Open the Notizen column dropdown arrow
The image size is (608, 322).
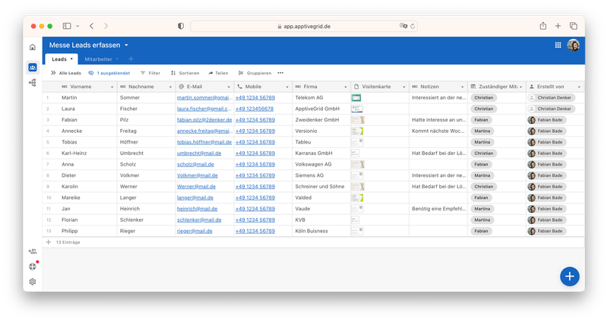(x=462, y=87)
